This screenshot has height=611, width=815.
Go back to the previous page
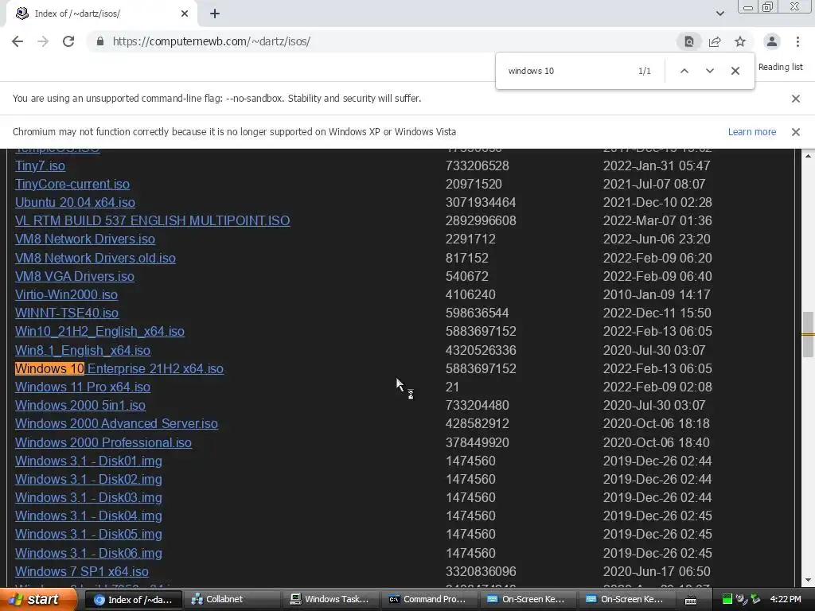point(18,41)
